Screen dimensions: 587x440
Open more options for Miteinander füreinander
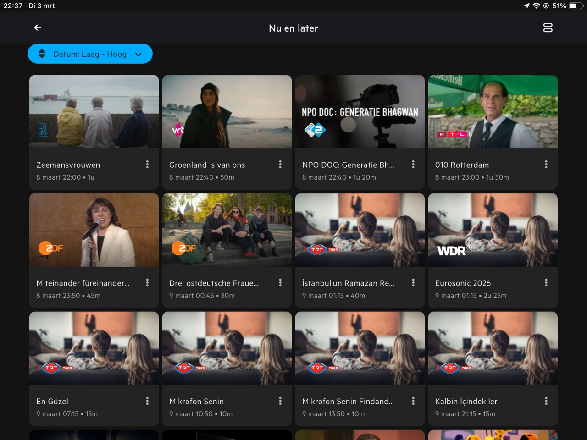point(147,283)
